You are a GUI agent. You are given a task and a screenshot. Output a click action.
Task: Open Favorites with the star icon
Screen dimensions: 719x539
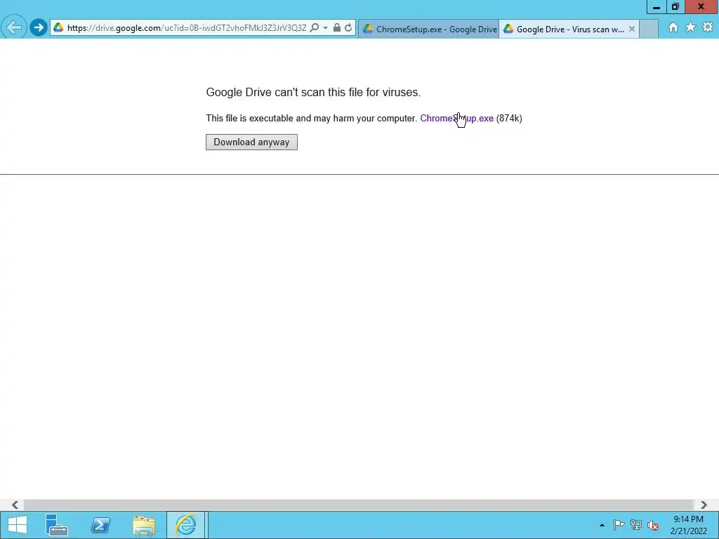click(690, 27)
